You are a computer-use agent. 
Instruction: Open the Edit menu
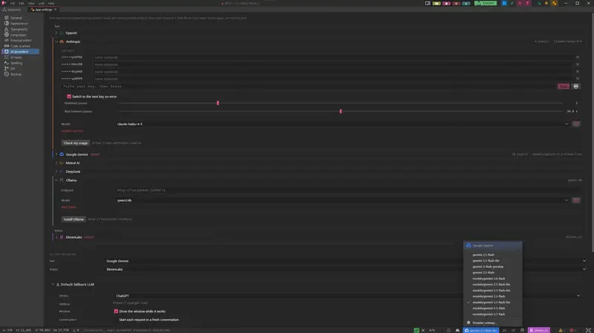[22, 3]
